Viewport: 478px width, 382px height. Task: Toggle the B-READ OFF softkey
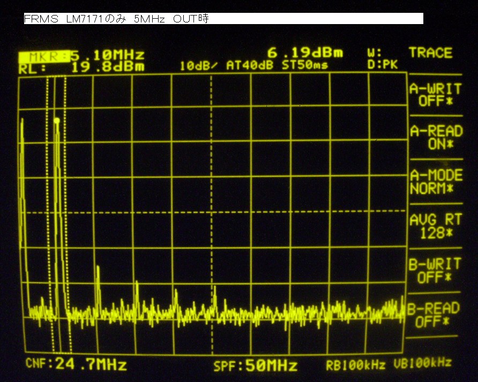click(x=433, y=315)
